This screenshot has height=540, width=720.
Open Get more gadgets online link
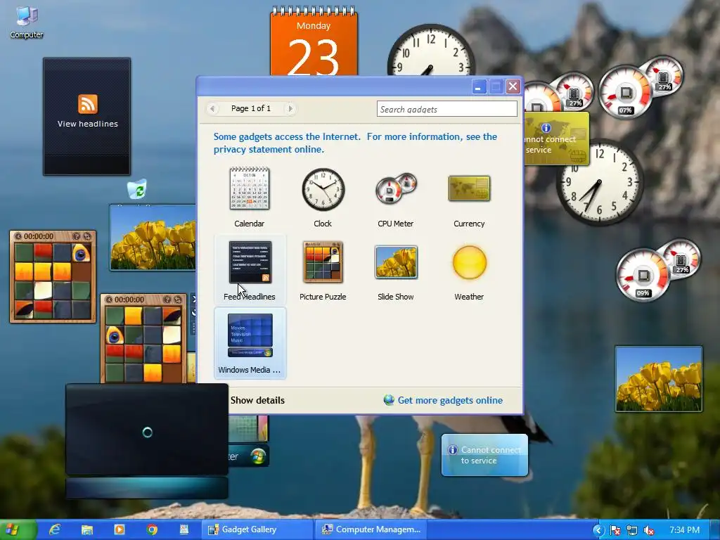point(450,400)
